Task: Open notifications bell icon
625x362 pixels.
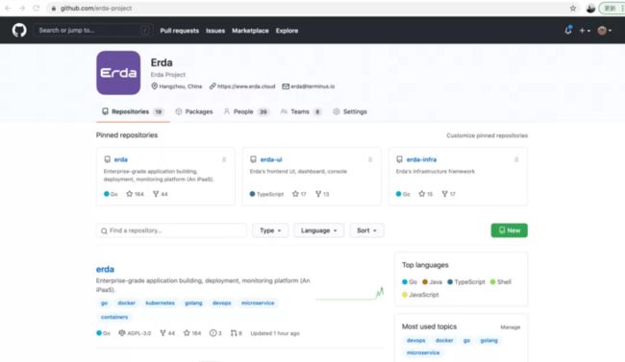Action: (568, 31)
